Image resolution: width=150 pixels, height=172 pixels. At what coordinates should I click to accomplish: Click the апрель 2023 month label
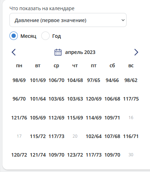pyautogui.click(x=80, y=52)
